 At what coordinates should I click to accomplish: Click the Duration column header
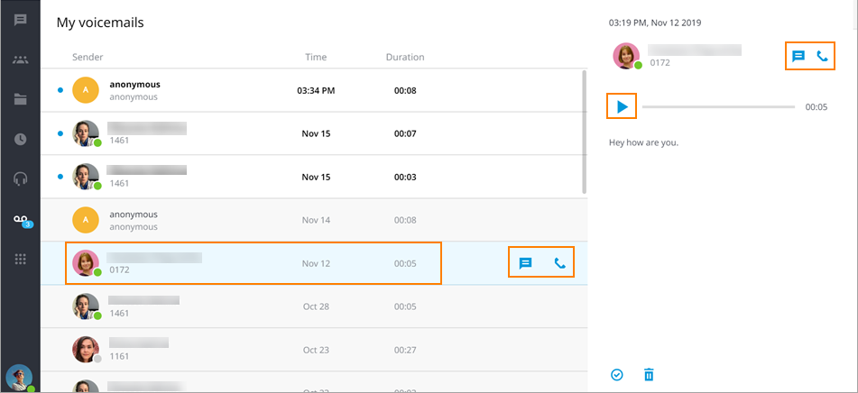(405, 57)
